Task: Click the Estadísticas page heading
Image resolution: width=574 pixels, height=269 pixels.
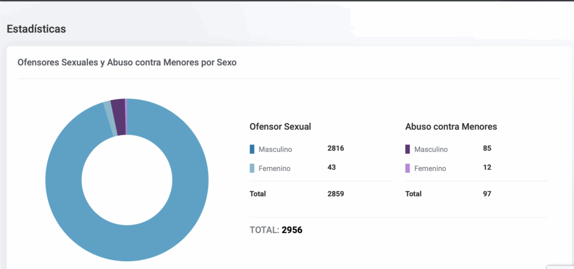Action: click(36, 29)
